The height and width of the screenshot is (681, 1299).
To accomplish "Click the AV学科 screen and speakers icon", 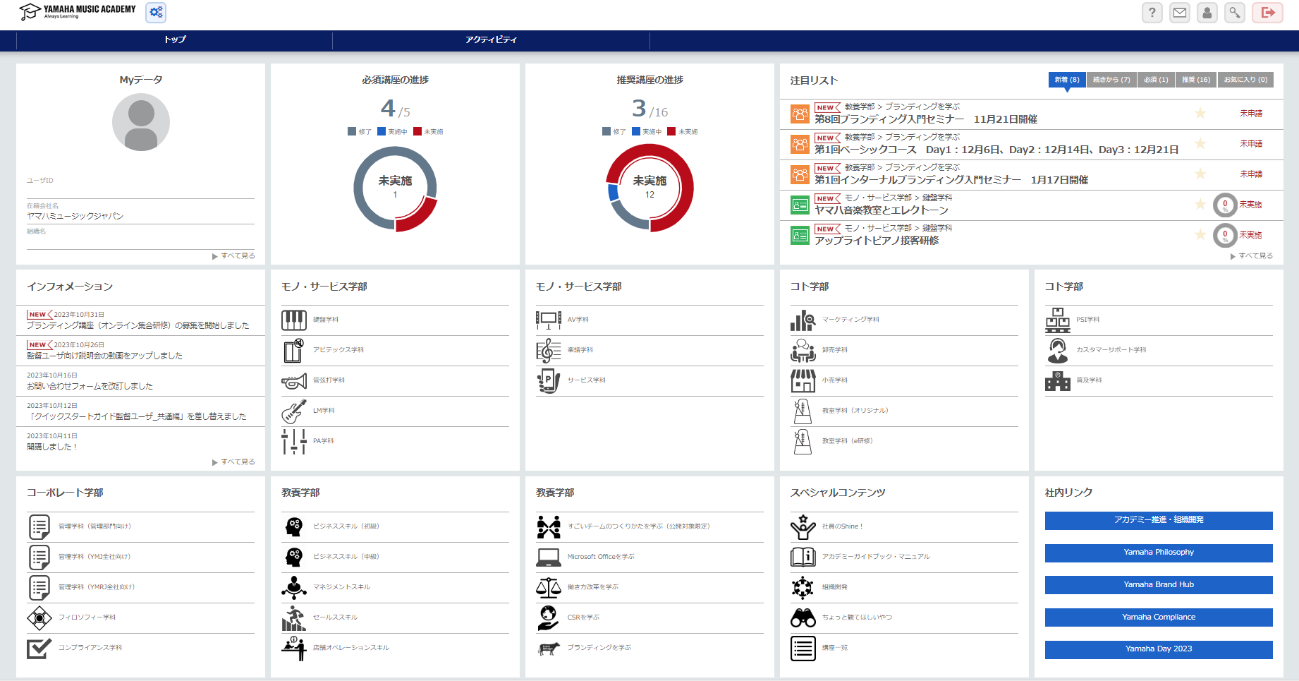I will tap(549, 320).
